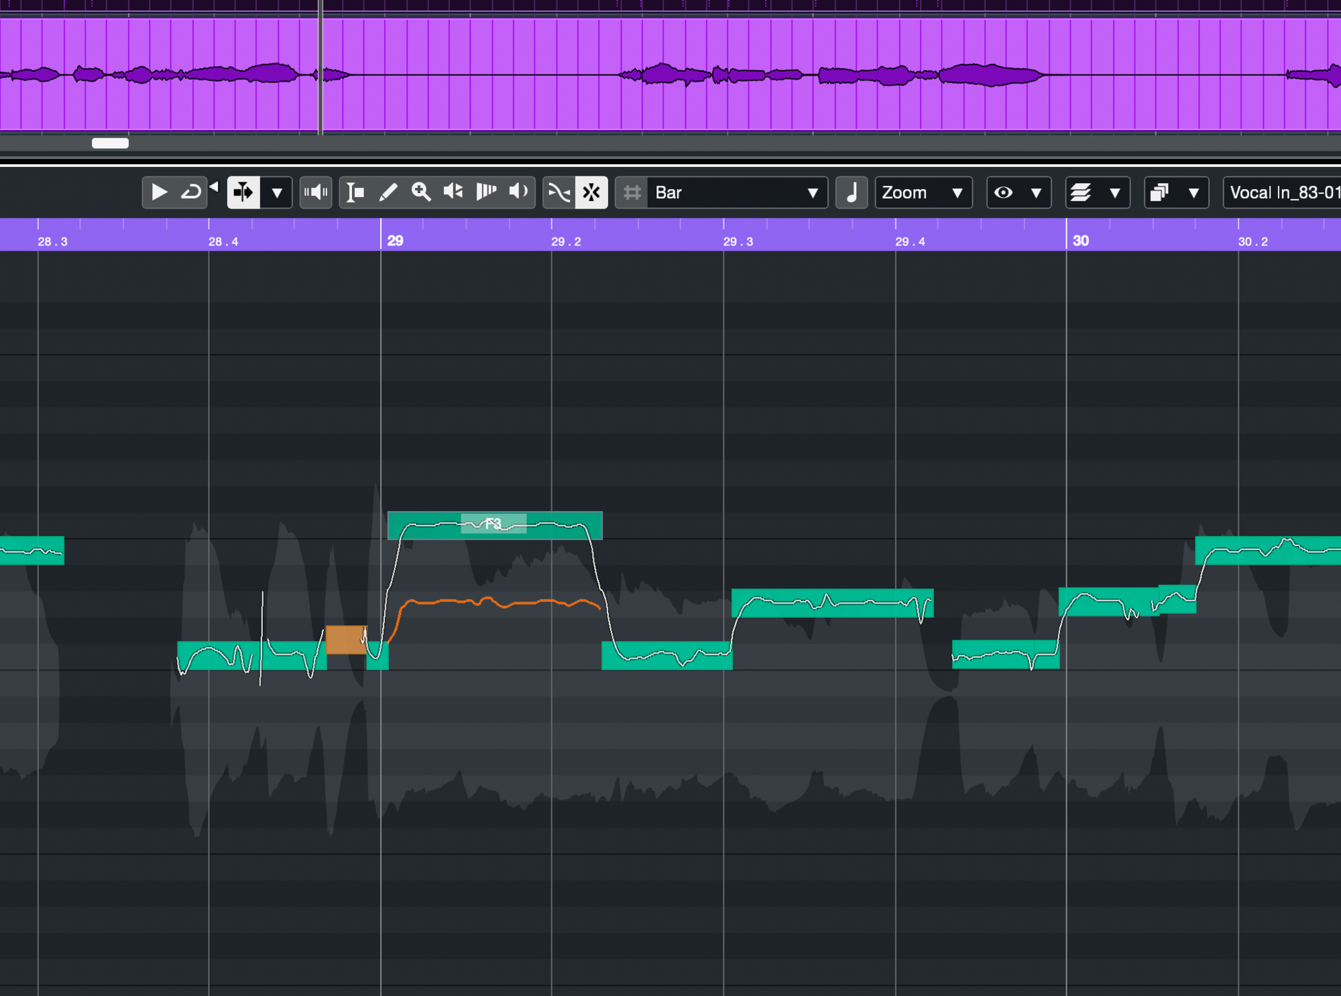Click ruler position 28.4
Viewport: 1341px width, 996px height.
tap(223, 241)
